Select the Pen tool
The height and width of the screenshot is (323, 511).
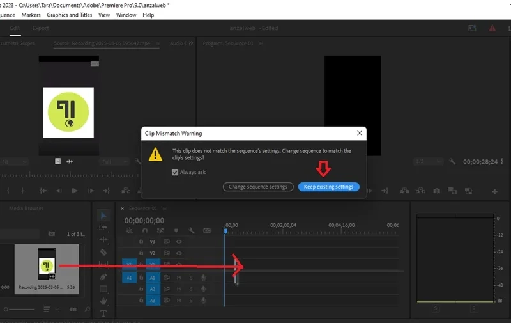pos(103,277)
